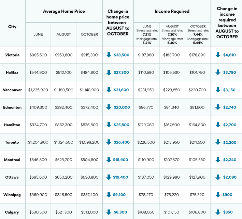Screen dimensions: 242x219
Task: Click the down arrow next to $27,300
Action: [x=109, y=72]
